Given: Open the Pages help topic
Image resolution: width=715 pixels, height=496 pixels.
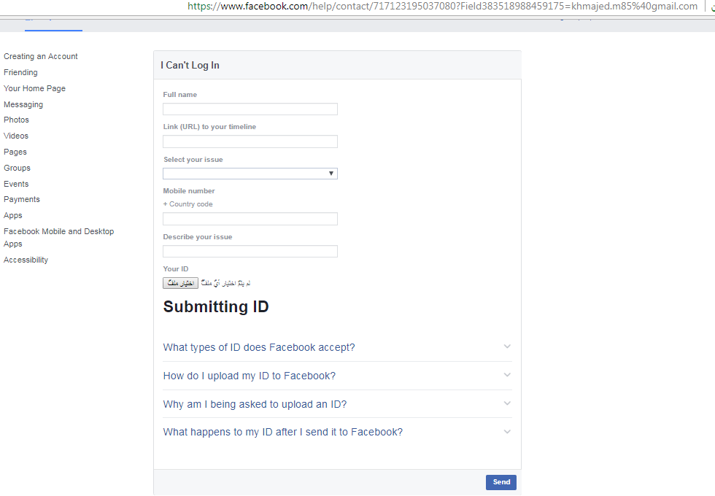Looking at the screenshot, I should 15,152.
